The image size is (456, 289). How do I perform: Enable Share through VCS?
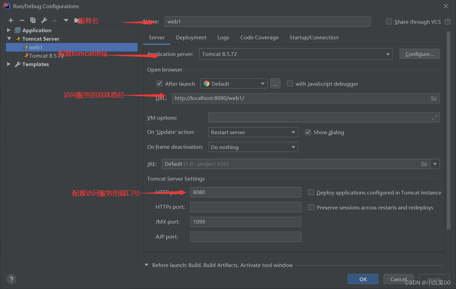pos(389,22)
